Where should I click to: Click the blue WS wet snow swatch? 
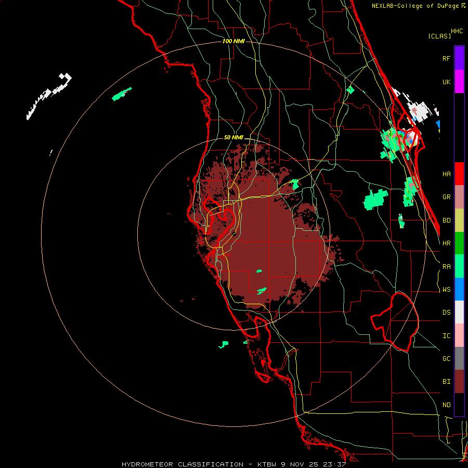459,289
